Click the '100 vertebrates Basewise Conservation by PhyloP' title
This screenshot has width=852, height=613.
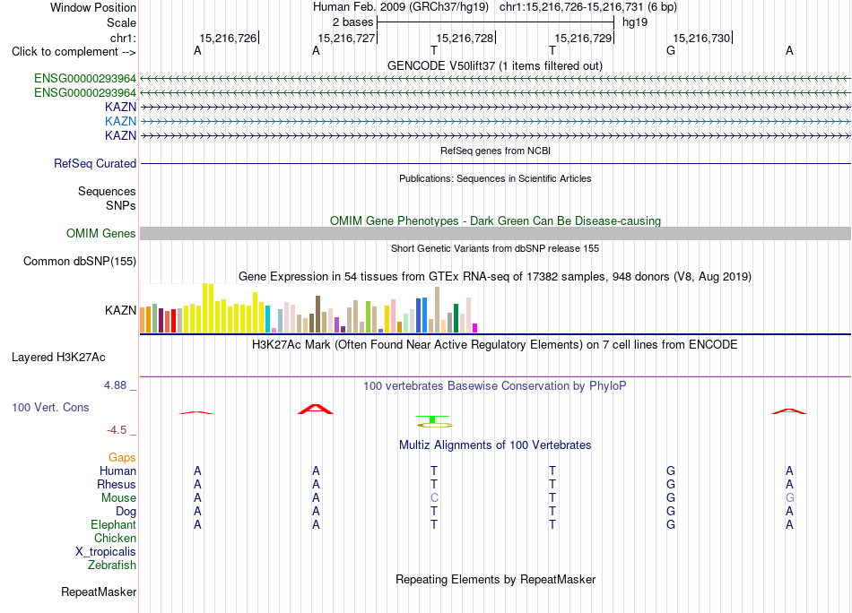click(x=495, y=386)
